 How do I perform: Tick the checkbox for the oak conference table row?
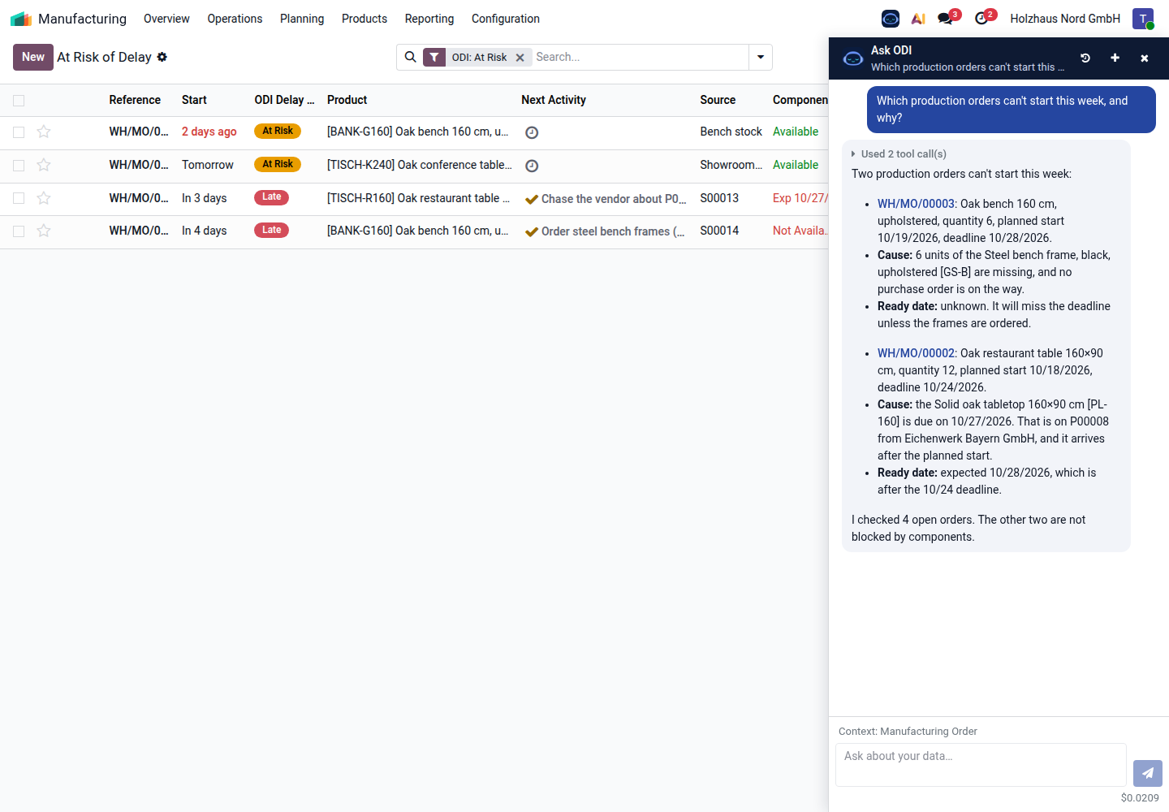pyautogui.click(x=19, y=165)
